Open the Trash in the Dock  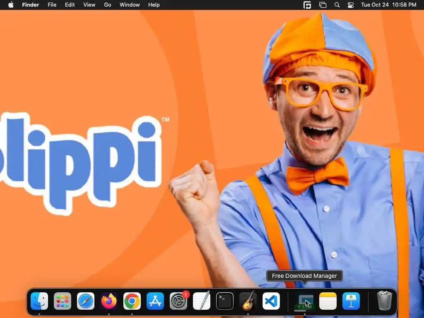click(x=385, y=301)
